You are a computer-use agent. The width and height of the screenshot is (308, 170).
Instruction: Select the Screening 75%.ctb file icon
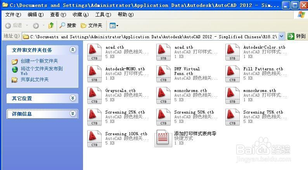click(232, 117)
